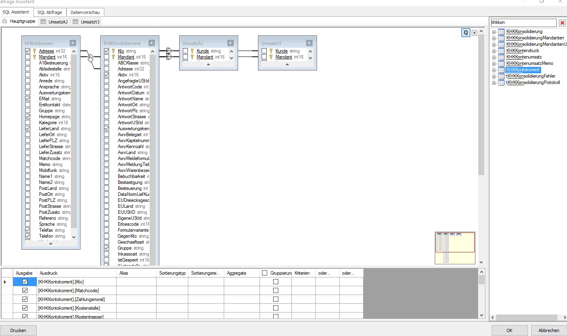This screenshot has height=336, width=567.
Task: Expand the tKHKKonsolidierungProtokoll tree node
Action: point(494,83)
